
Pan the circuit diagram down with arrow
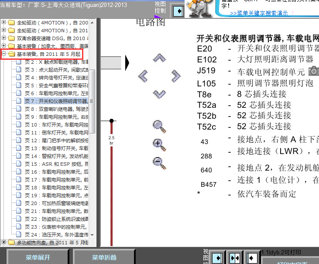[x=159, y=93]
